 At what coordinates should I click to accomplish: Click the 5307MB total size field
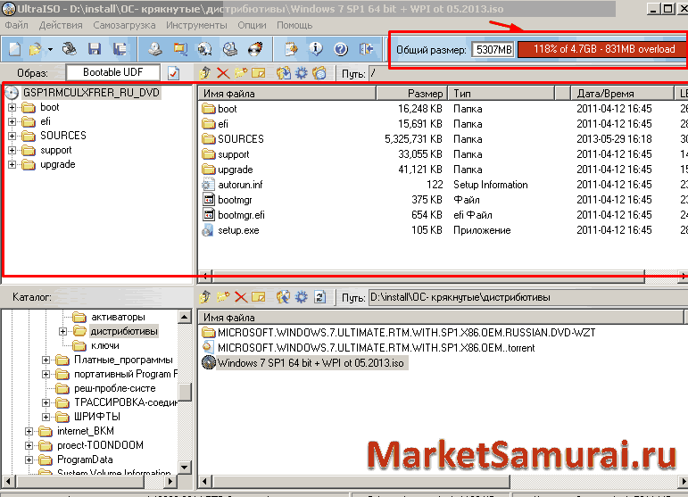[493, 50]
